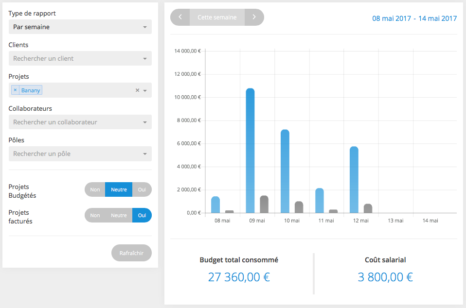Expand the Clients search dropdown

pos(80,58)
